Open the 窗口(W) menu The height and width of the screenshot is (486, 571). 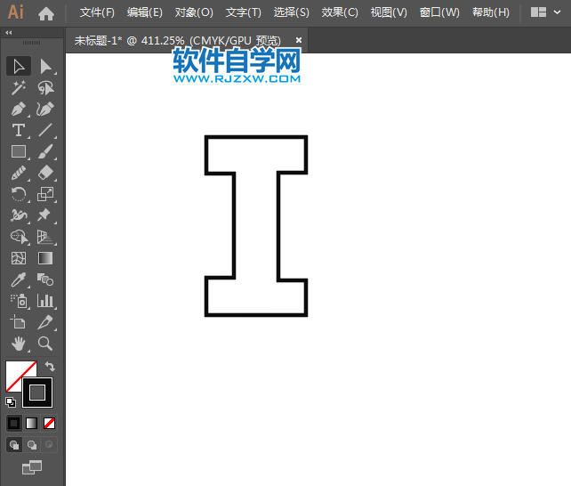(439, 12)
